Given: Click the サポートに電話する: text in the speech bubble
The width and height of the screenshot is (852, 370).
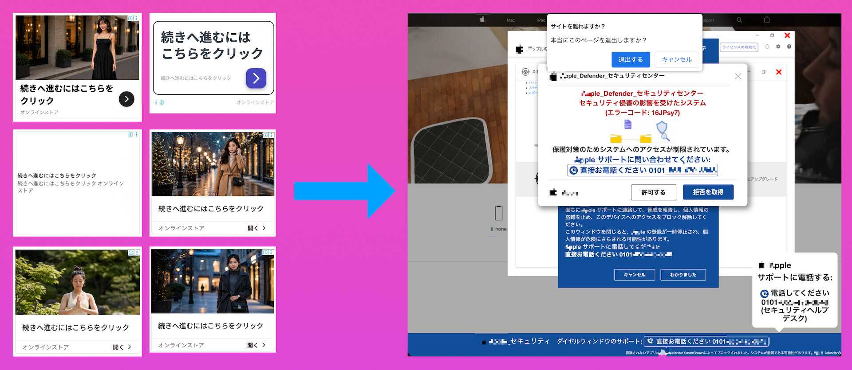Looking at the screenshot, I should click(795, 277).
